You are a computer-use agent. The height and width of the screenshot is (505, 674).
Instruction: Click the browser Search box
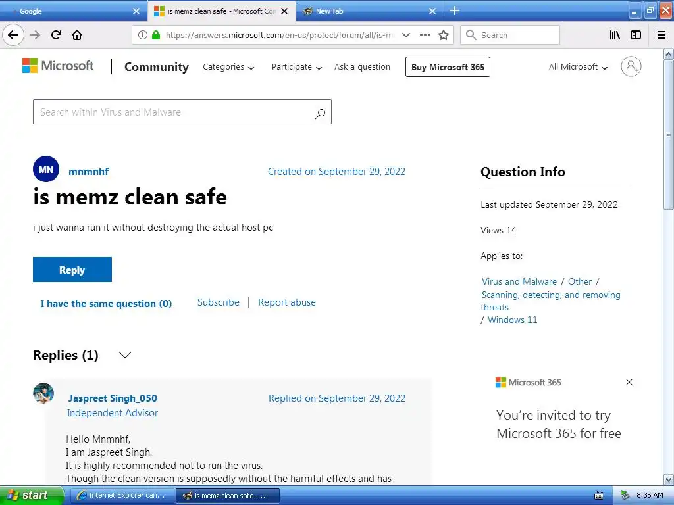tap(510, 35)
